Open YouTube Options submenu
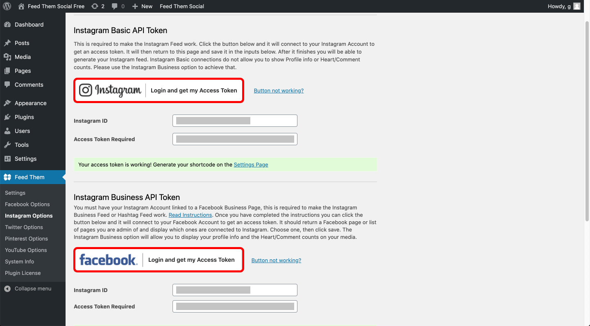Image resolution: width=590 pixels, height=326 pixels. click(26, 250)
